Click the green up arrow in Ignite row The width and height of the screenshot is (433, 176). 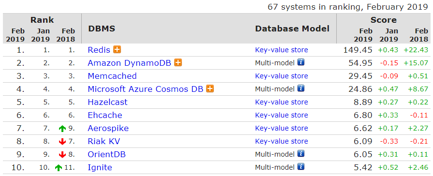pos(58,167)
